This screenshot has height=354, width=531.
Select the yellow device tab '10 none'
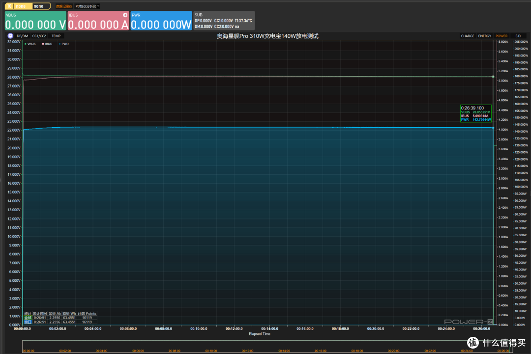(18, 6)
